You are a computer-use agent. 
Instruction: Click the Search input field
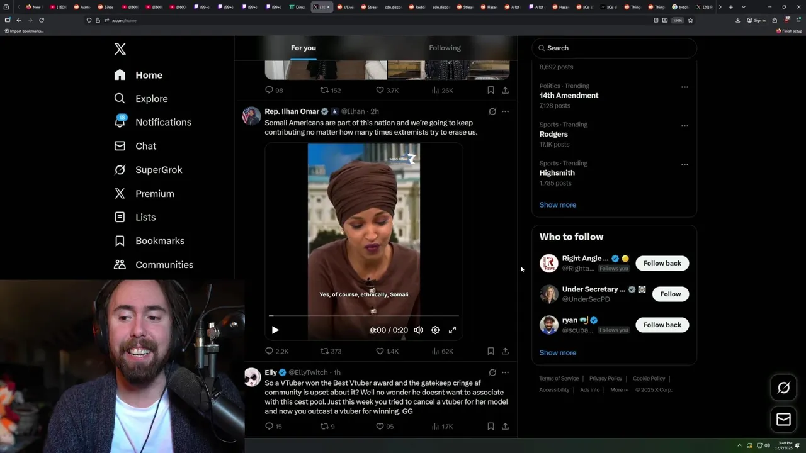[x=615, y=48]
